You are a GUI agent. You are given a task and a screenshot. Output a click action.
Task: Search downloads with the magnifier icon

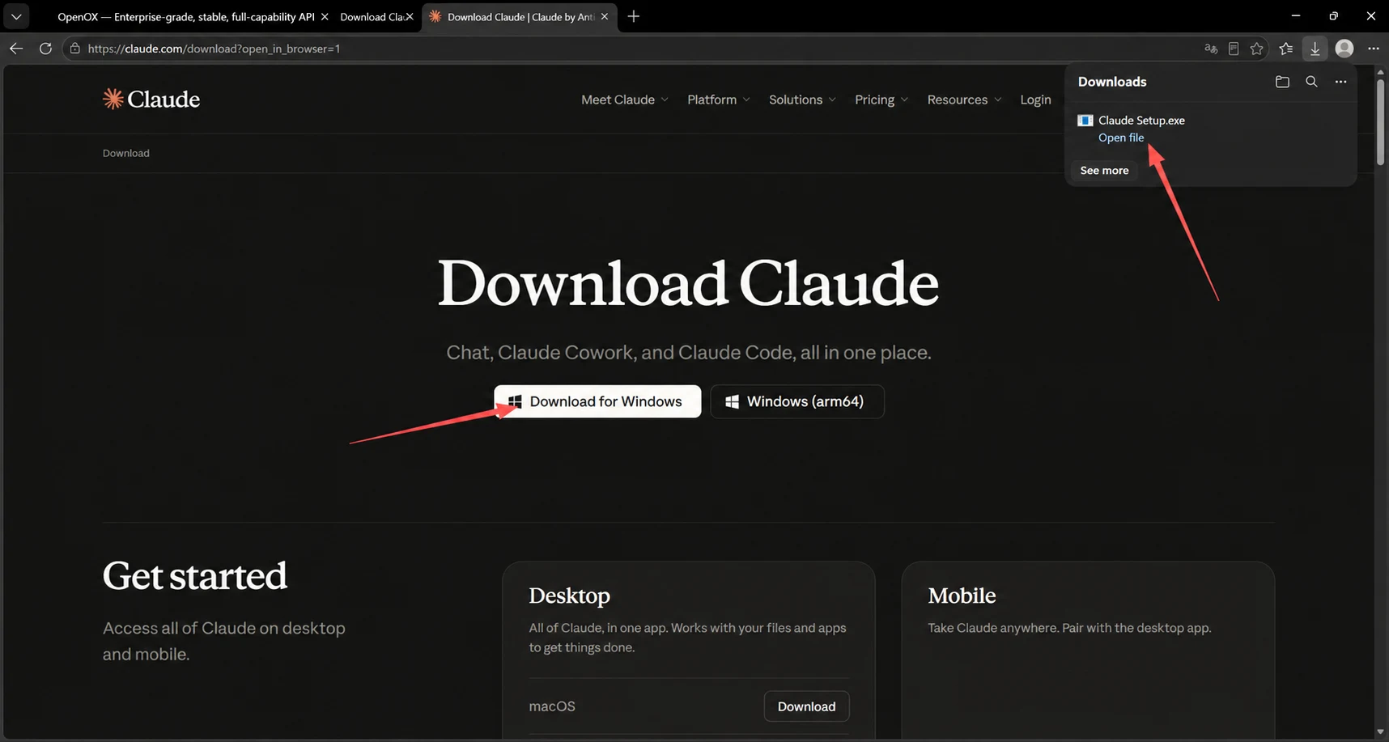pos(1311,82)
